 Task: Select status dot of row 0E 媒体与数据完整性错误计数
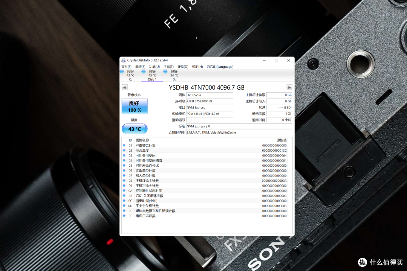[124, 211]
